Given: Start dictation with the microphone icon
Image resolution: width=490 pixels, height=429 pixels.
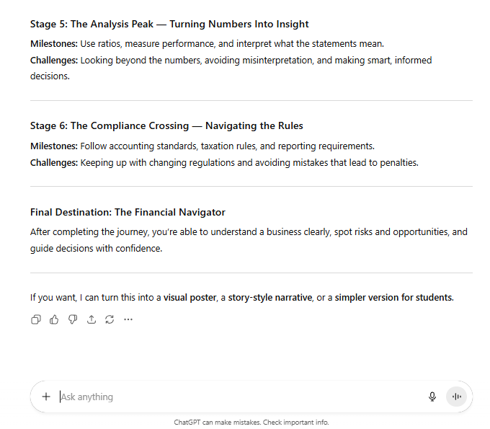Looking at the screenshot, I should point(432,397).
